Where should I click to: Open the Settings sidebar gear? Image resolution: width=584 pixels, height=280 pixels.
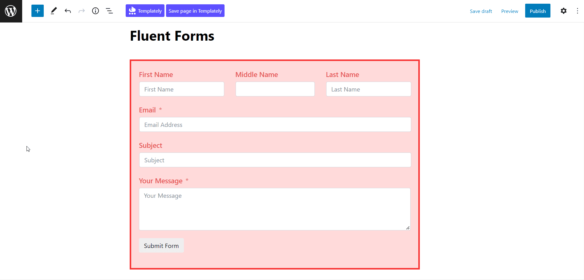[x=563, y=10]
